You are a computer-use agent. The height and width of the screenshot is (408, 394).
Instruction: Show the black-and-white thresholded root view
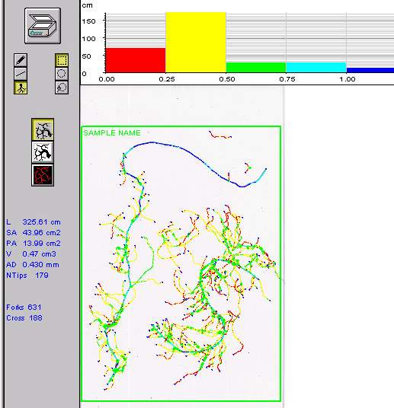(43, 152)
